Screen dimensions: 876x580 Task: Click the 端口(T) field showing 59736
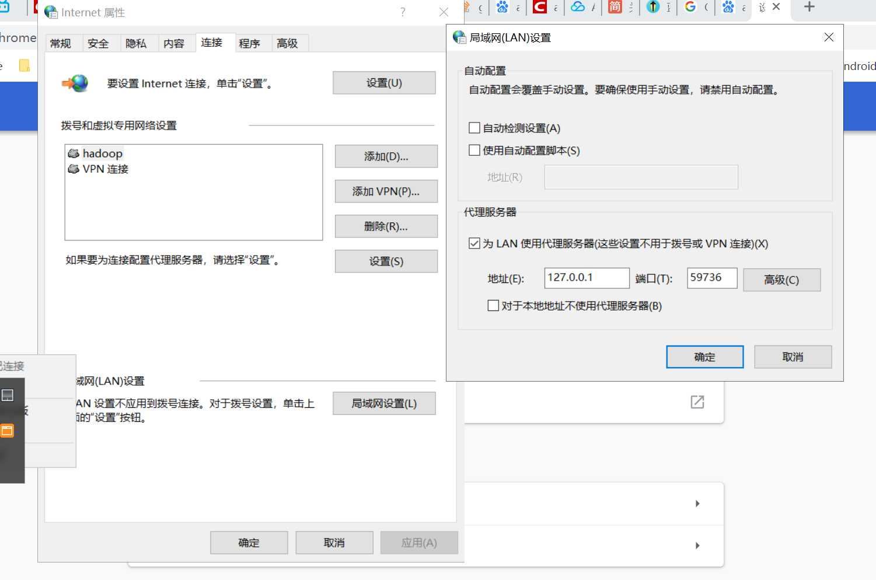pos(712,278)
